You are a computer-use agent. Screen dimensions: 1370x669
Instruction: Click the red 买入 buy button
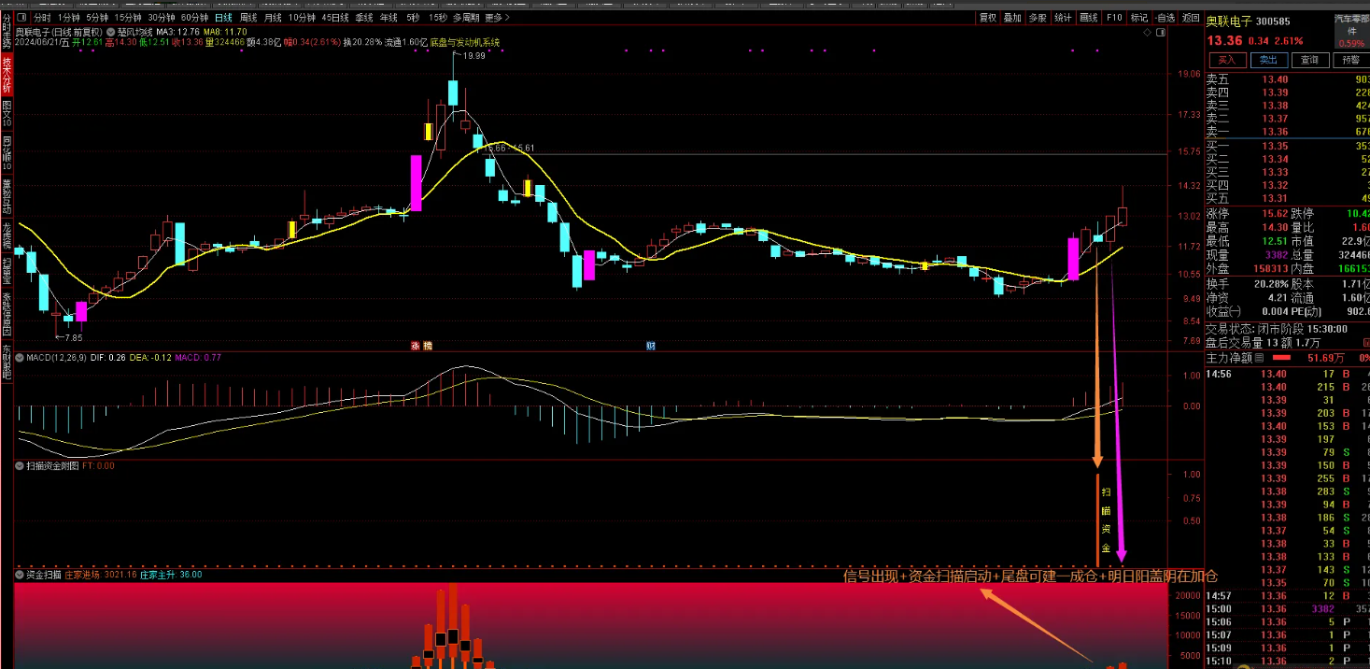[x=1227, y=60]
